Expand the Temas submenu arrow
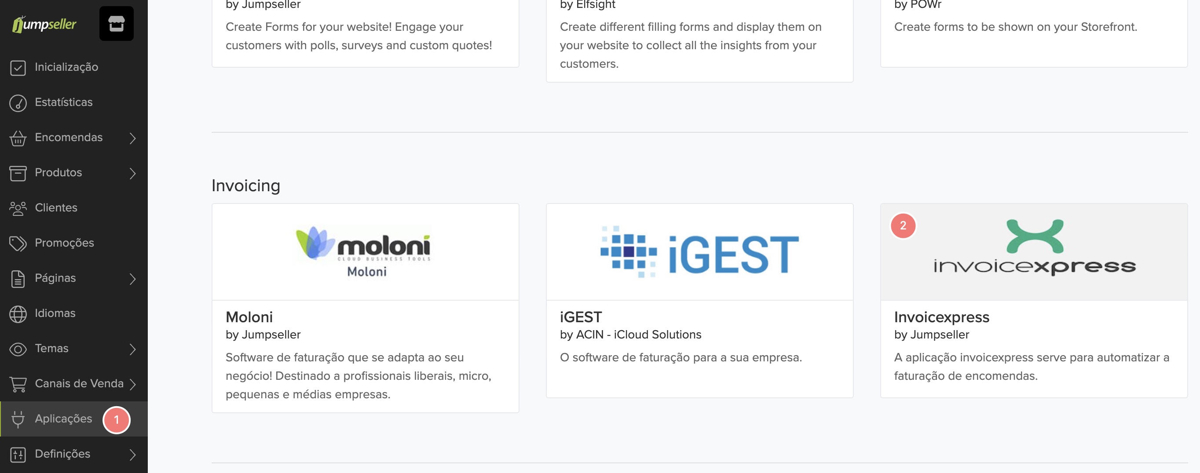This screenshot has height=473, width=1200. [132, 349]
